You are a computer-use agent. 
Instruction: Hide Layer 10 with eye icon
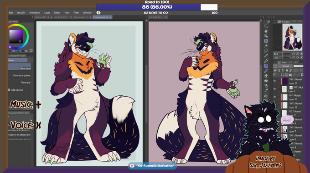275,81
